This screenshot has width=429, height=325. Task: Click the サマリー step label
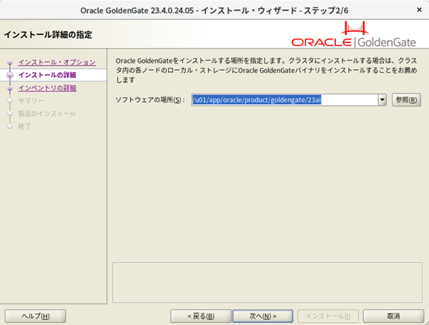31,101
